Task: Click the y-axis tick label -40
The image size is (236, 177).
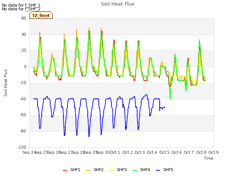Action: pos(23,99)
